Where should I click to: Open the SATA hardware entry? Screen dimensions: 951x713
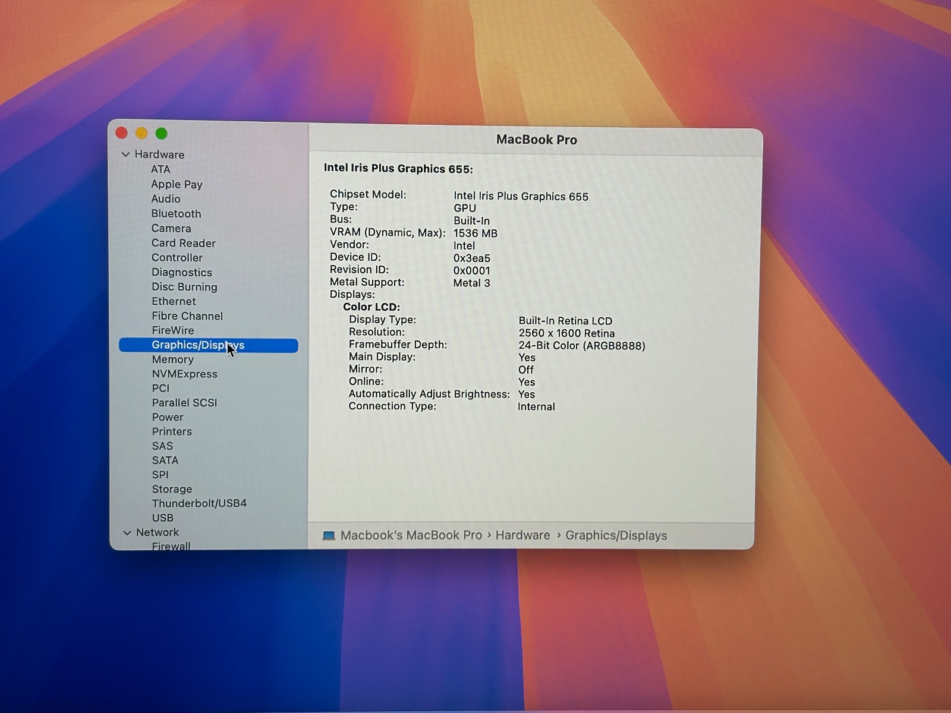tap(165, 460)
